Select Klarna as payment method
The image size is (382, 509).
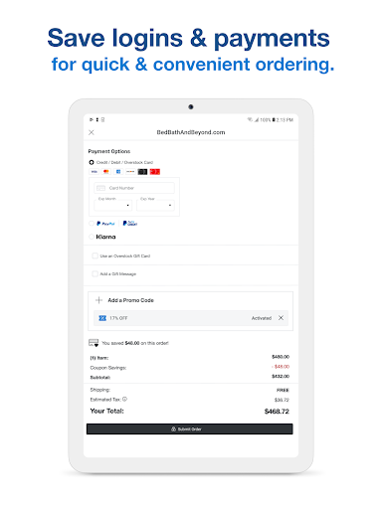point(92,237)
